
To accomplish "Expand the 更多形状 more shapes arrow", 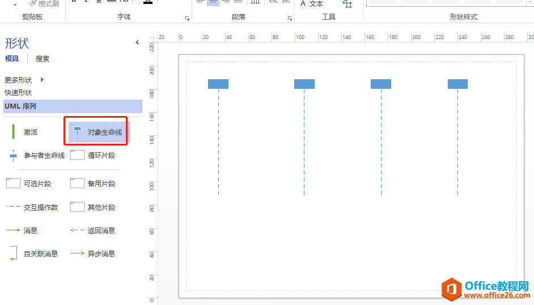I will click(x=42, y=80).
